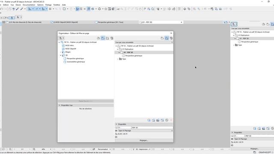This screenshot has width=274, height=154.
Task: Select 'Perspective générique' in Organizer left tree
Action: click(75, 59)
